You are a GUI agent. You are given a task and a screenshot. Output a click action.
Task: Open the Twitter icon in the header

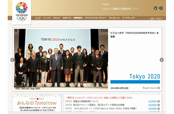(x=155, y=8)
